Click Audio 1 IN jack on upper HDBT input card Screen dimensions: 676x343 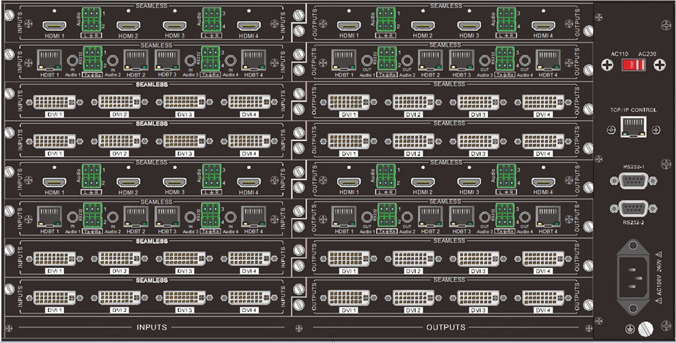point(73,59)
